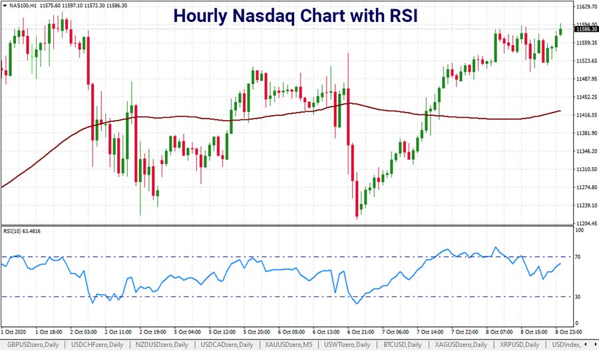The image size is (599, 351).
Task: Click the RSI 70 level label
Action: click(578, 257)
